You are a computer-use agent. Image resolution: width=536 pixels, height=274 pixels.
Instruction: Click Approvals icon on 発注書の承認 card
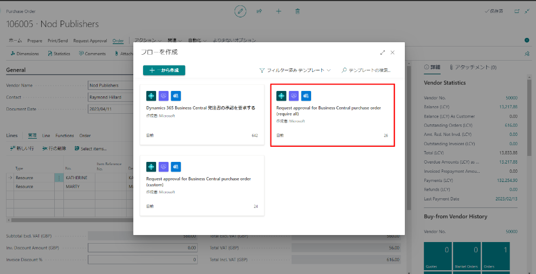[x=163, y=96]
